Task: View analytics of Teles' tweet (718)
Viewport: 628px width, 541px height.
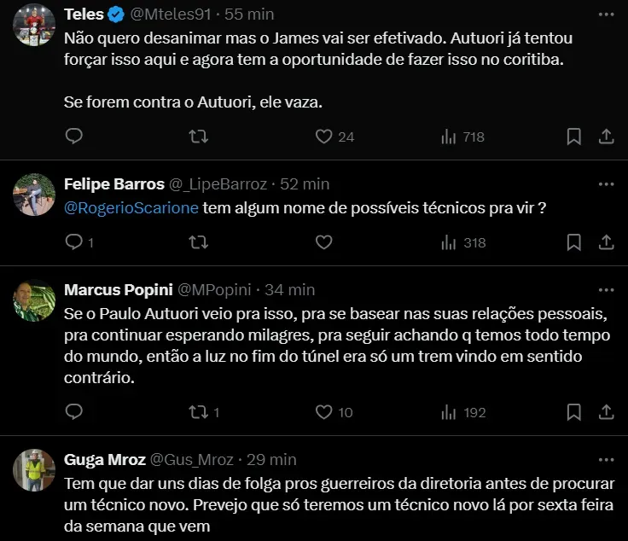Action: click(x=448, y=137)
